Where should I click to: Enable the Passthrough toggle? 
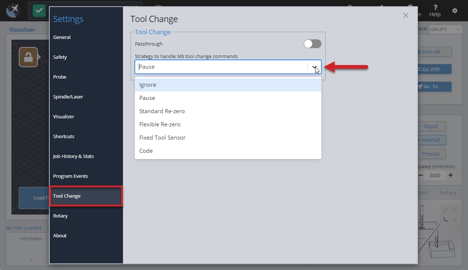312,44
